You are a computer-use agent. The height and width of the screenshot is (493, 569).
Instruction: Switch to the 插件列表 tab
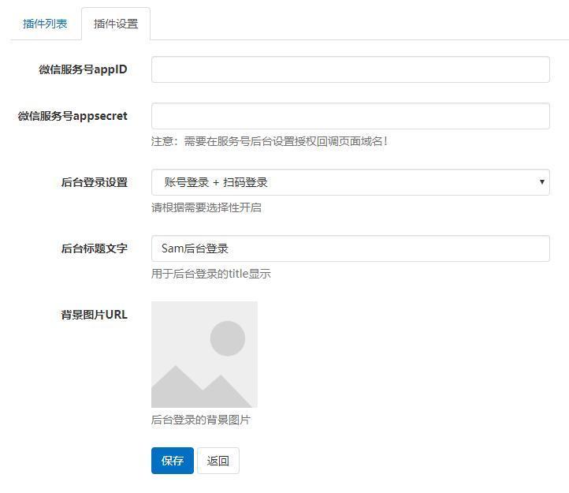click(45, 24)
